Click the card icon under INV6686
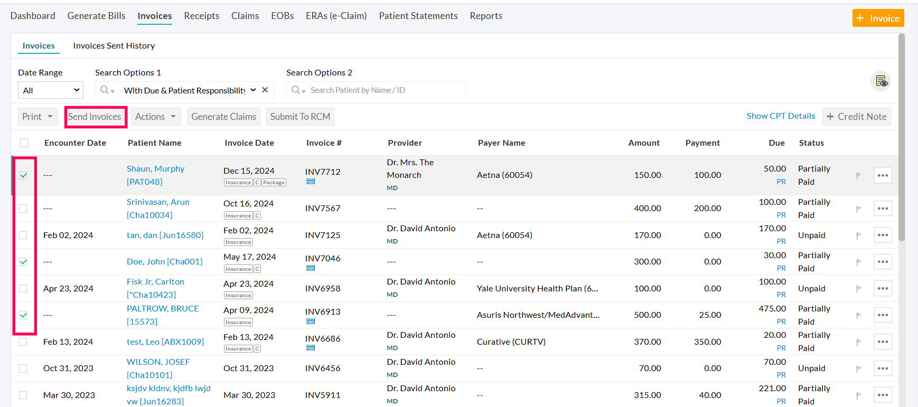The width and height of the screenshot is (918, 407). 311,348
